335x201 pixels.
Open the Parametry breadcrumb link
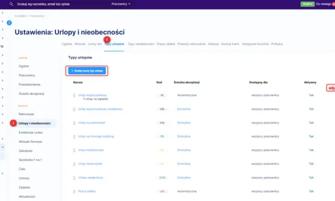coord(37,16)
